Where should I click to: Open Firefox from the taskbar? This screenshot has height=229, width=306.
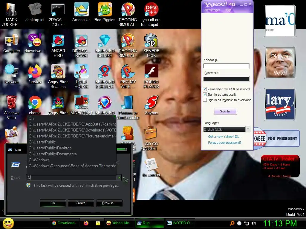86,223
